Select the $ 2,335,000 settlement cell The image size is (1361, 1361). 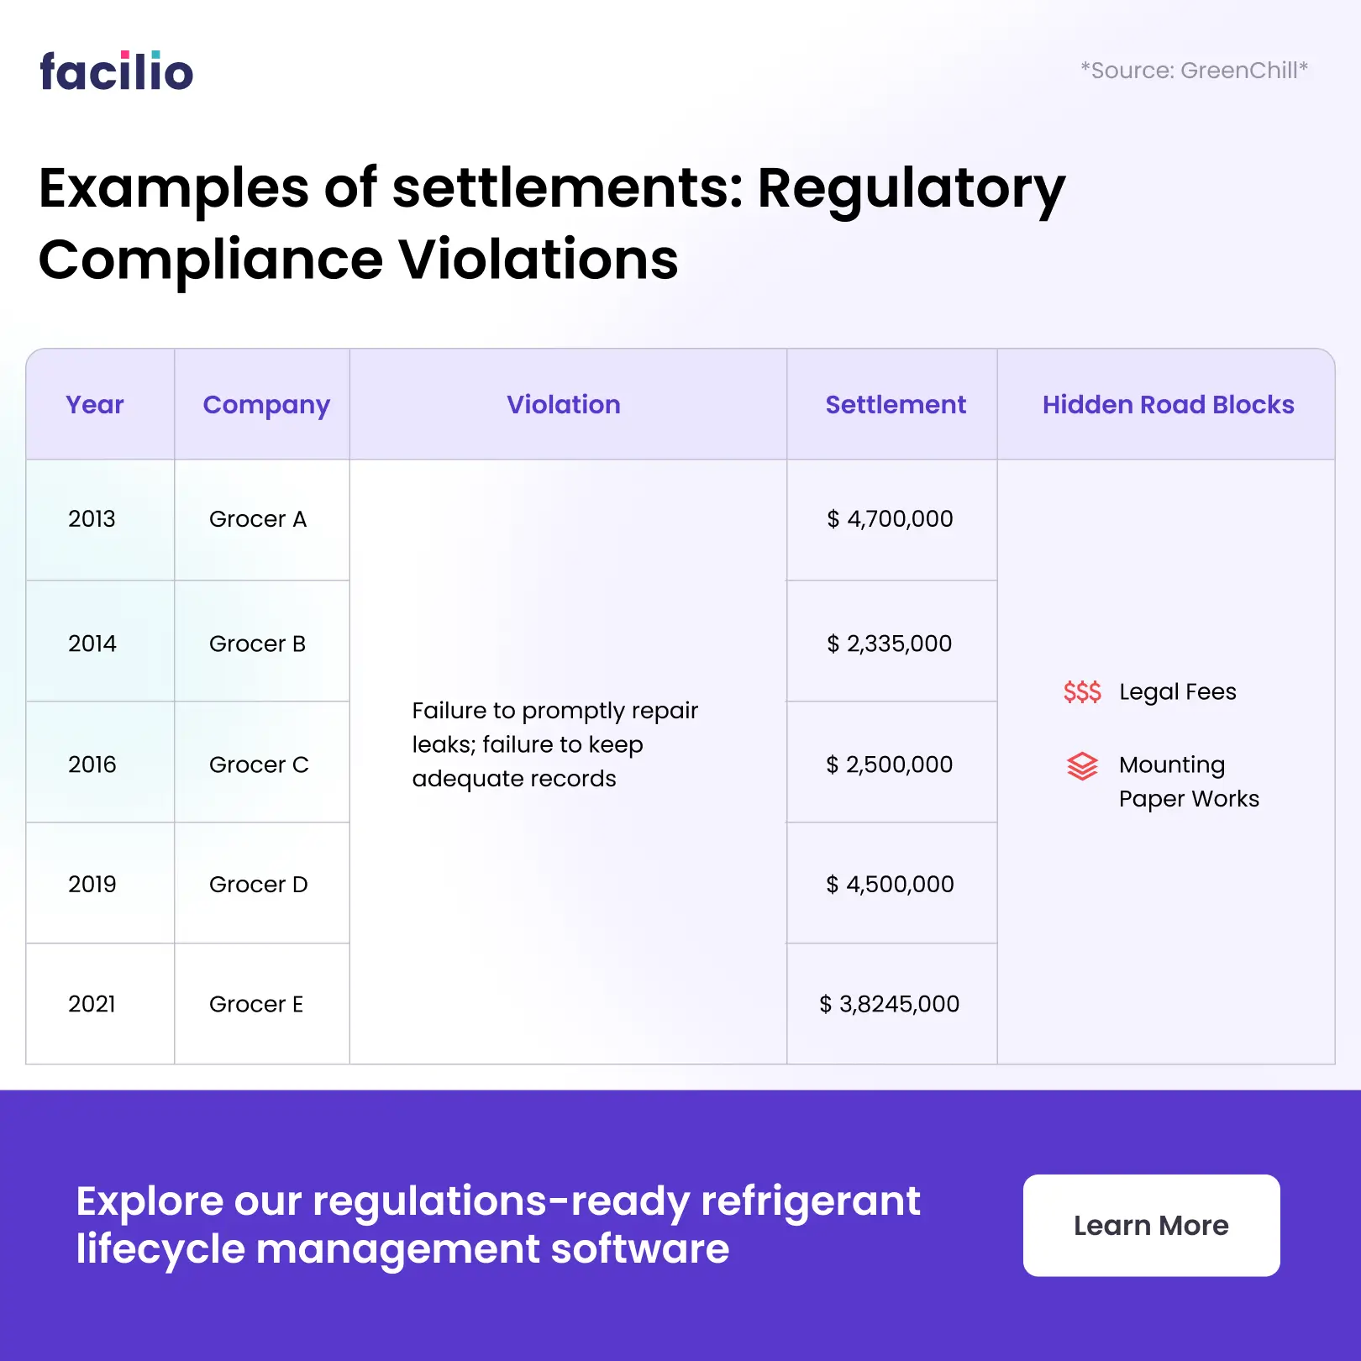click(890, 644)
